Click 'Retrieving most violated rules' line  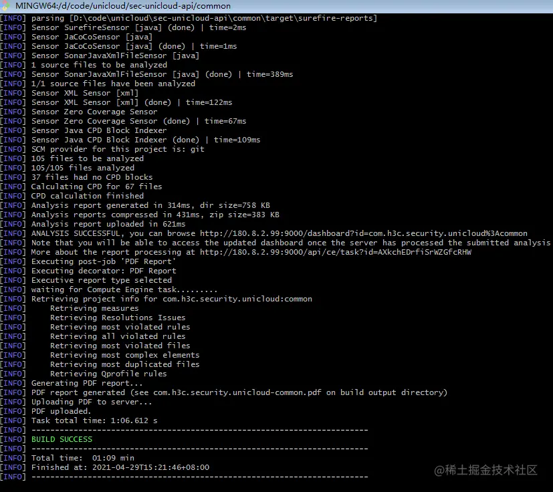pos(120,327)
